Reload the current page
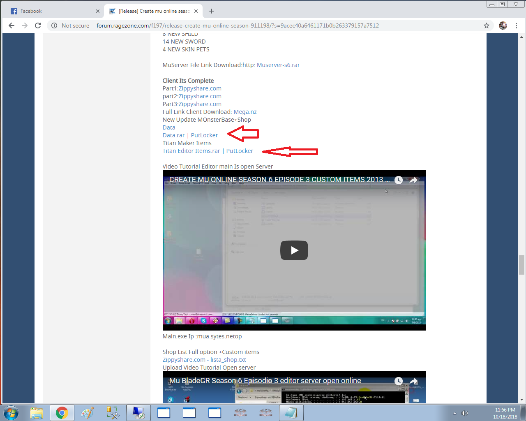This screenshot has width=526, height=421. [38, 25]
